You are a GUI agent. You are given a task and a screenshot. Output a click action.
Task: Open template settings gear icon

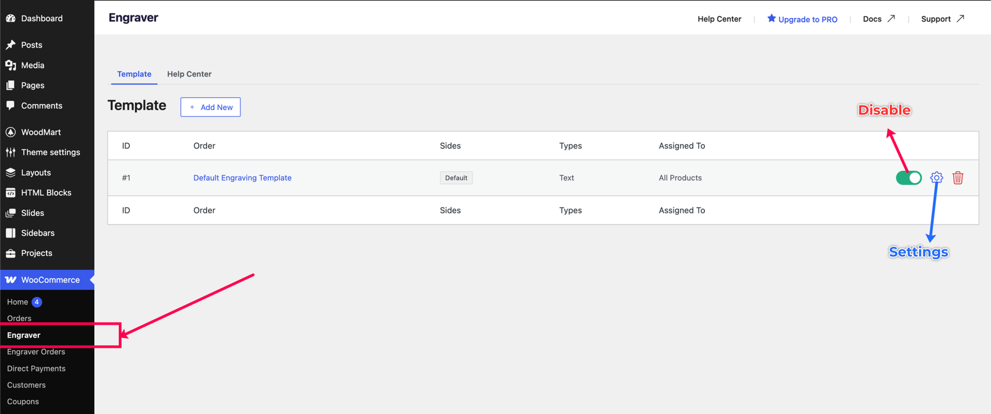pyautogui.click(x=936, y=178)
